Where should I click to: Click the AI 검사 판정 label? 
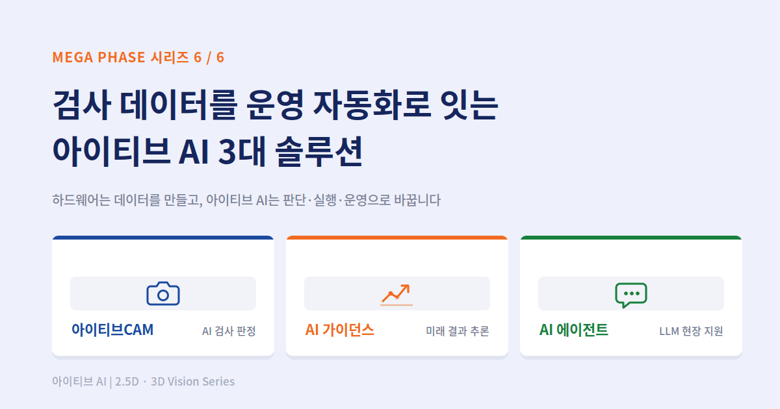(x=229, y=331)
